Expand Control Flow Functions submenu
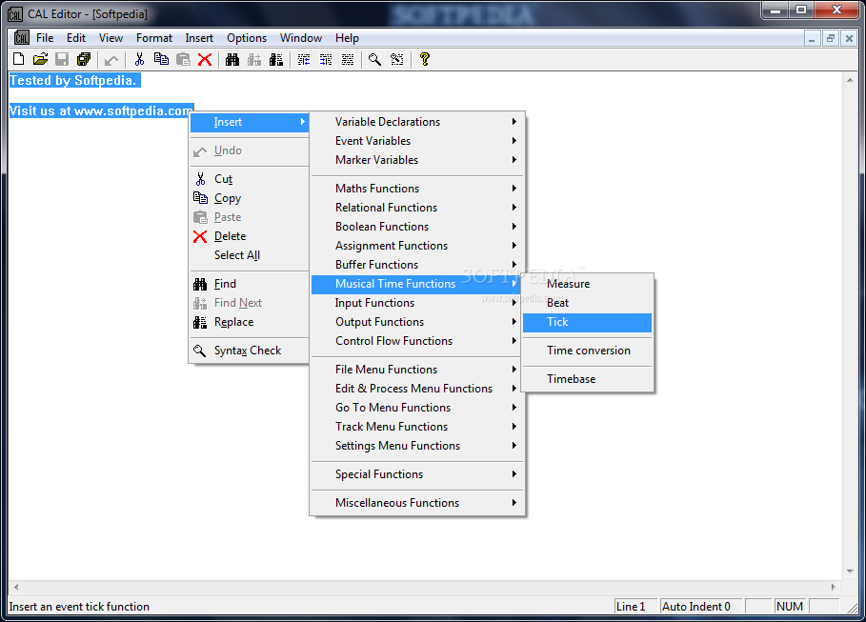 point(417,341)
